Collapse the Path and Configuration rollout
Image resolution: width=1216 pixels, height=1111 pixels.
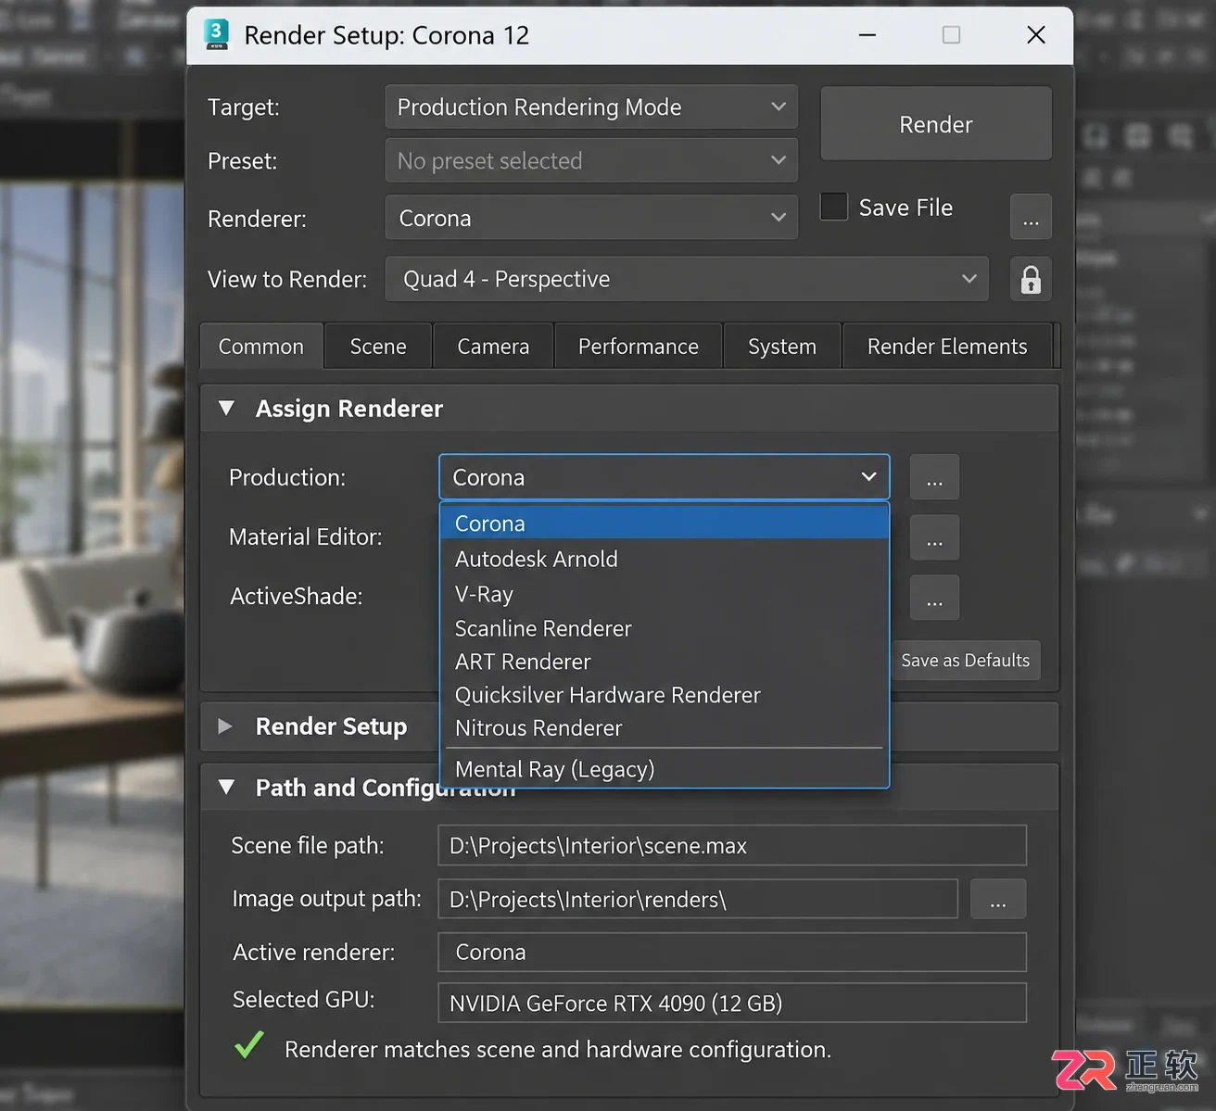[226, 788]
